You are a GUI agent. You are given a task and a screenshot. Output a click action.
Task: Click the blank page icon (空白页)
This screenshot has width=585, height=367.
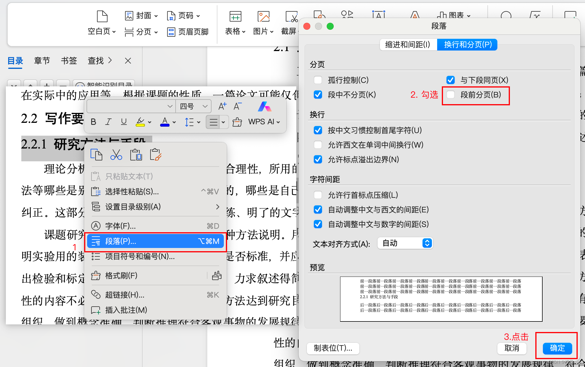pyautogui.click(x=102, y=16)
